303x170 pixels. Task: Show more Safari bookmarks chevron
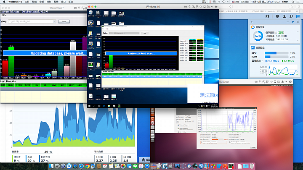point(297,11)
